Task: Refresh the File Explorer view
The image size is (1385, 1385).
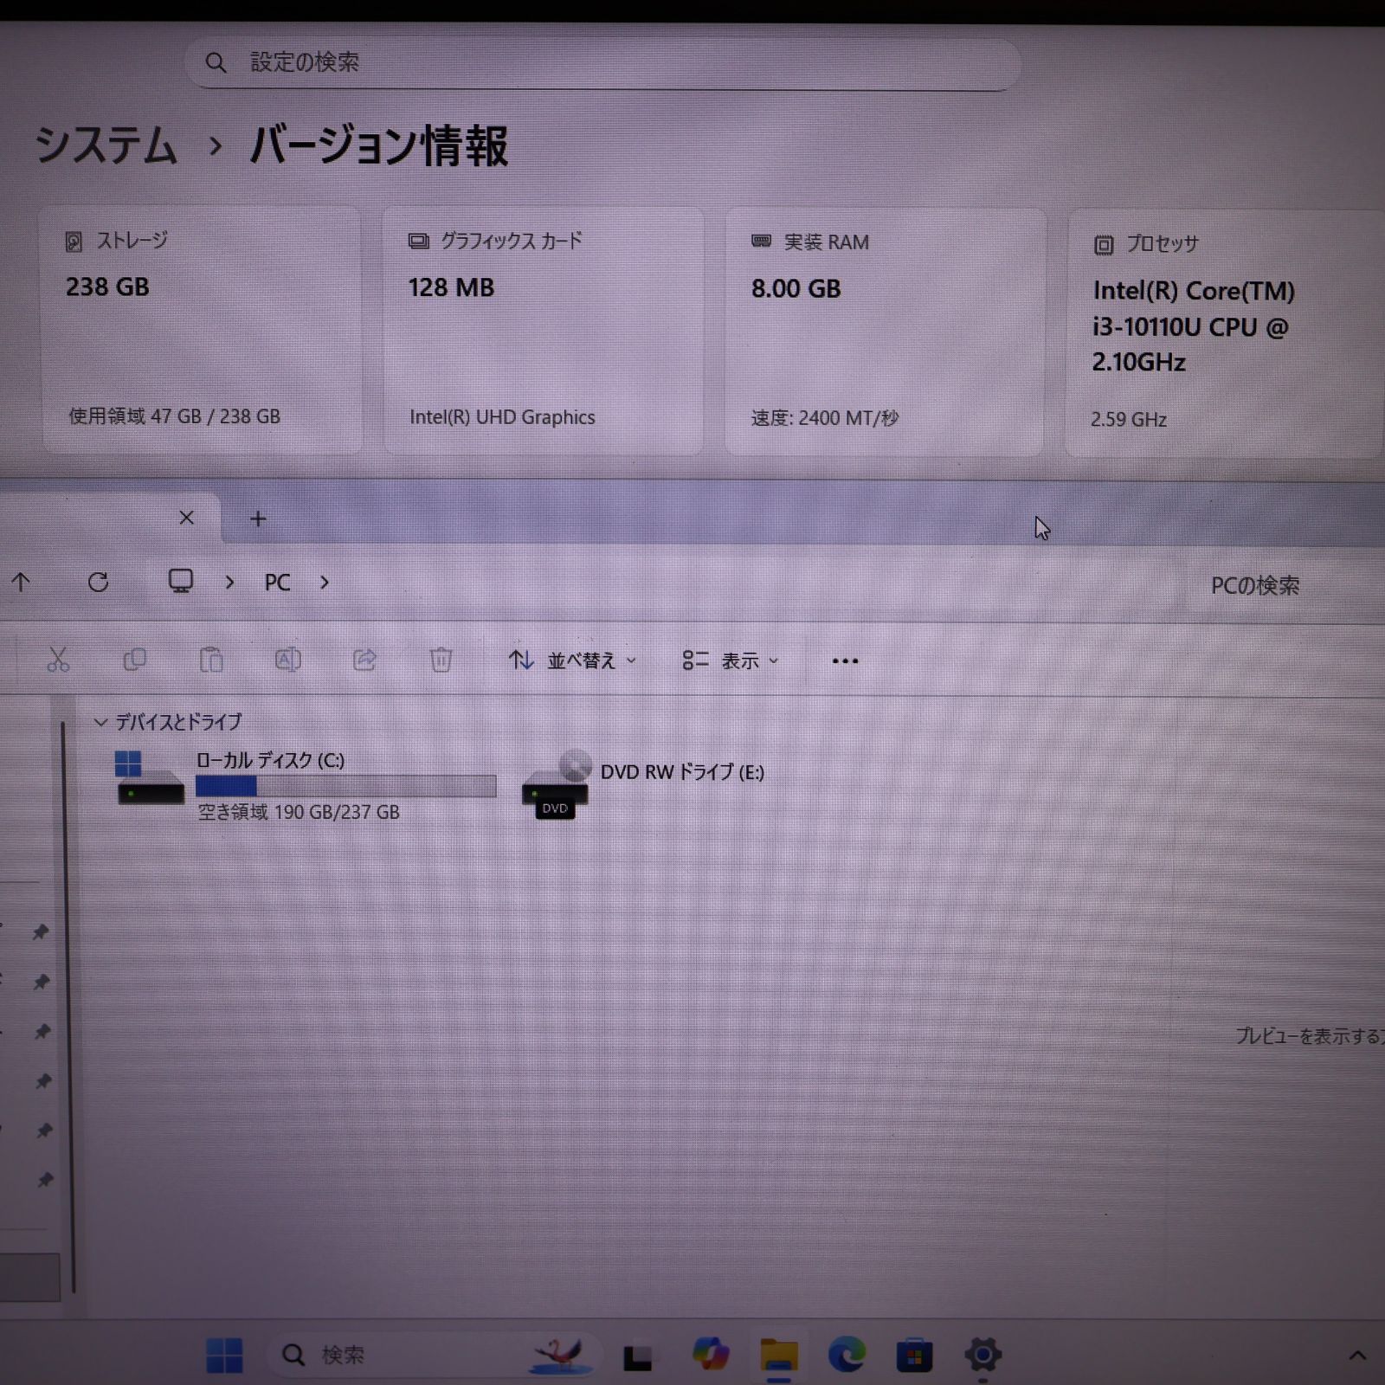Action: coord(98,582)
